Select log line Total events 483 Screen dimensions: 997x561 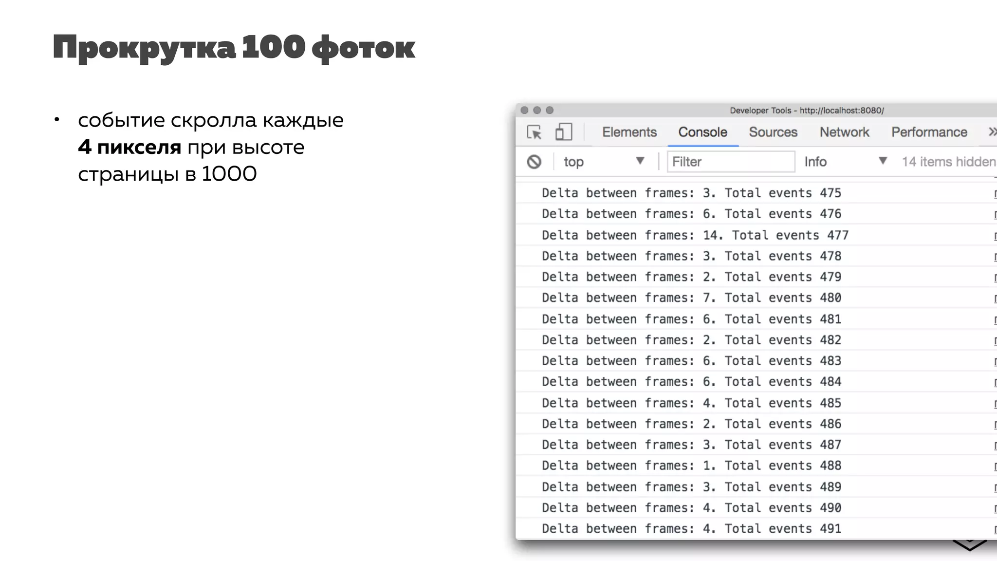[x=756, y=361]
